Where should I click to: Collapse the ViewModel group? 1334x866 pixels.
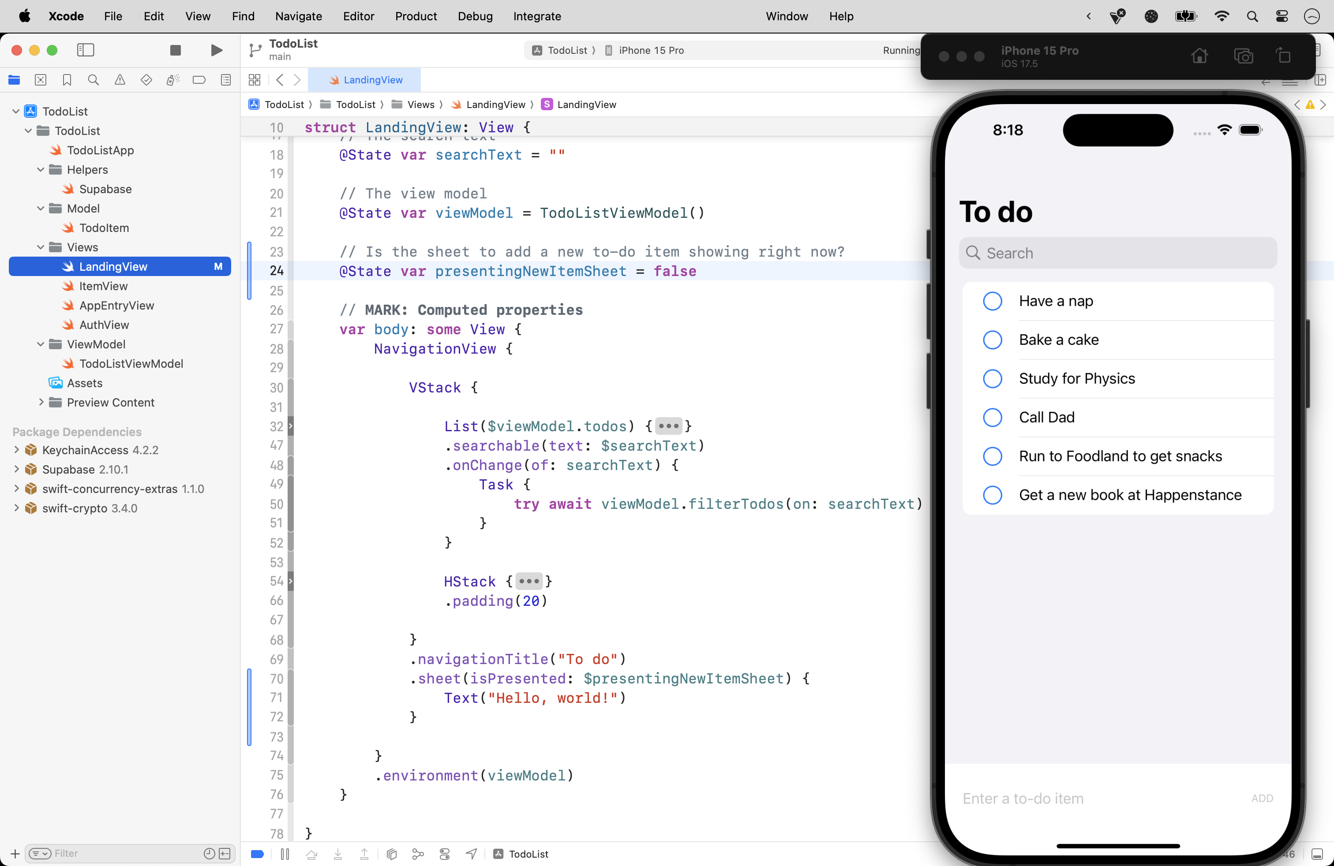click(40, 344)
